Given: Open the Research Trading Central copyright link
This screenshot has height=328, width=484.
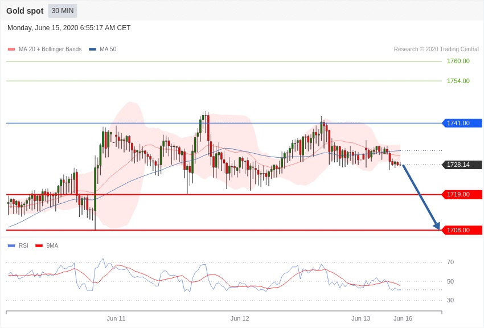Looking at the screenshot, I should 436,50.
